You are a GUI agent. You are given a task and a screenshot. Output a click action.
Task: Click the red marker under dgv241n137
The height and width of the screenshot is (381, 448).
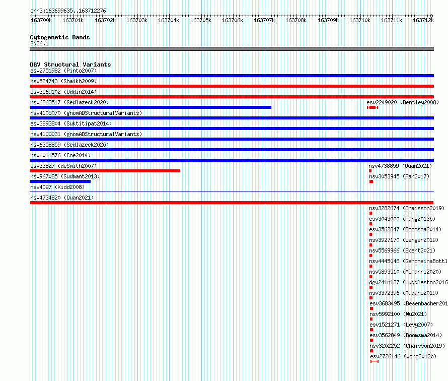(371, 287)
